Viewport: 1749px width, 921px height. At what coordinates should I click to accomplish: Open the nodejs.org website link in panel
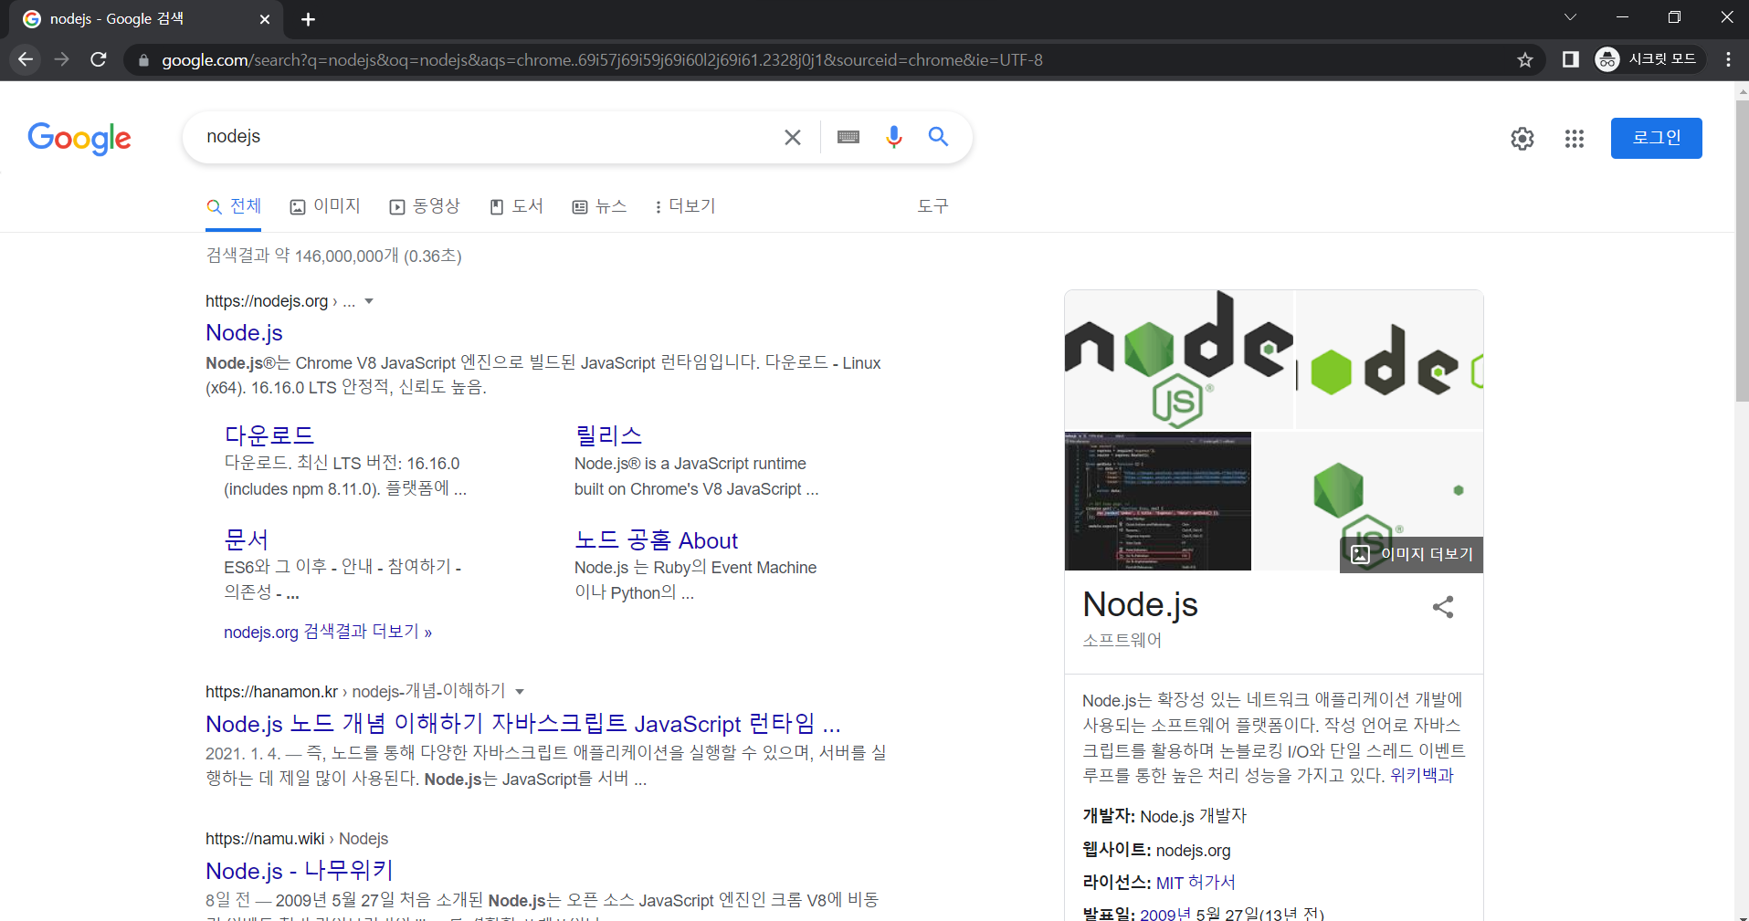(x=1193, y=850)
